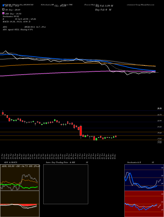This screenshot has height=217, width=164.
Task: Click the 'Intra Day Trading Price & MRSI' title
Action: (67, 162)
